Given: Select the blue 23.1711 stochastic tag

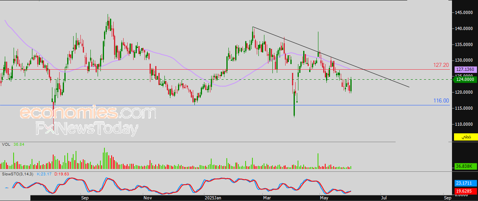Looking at the screenshot, I should 466,184.
